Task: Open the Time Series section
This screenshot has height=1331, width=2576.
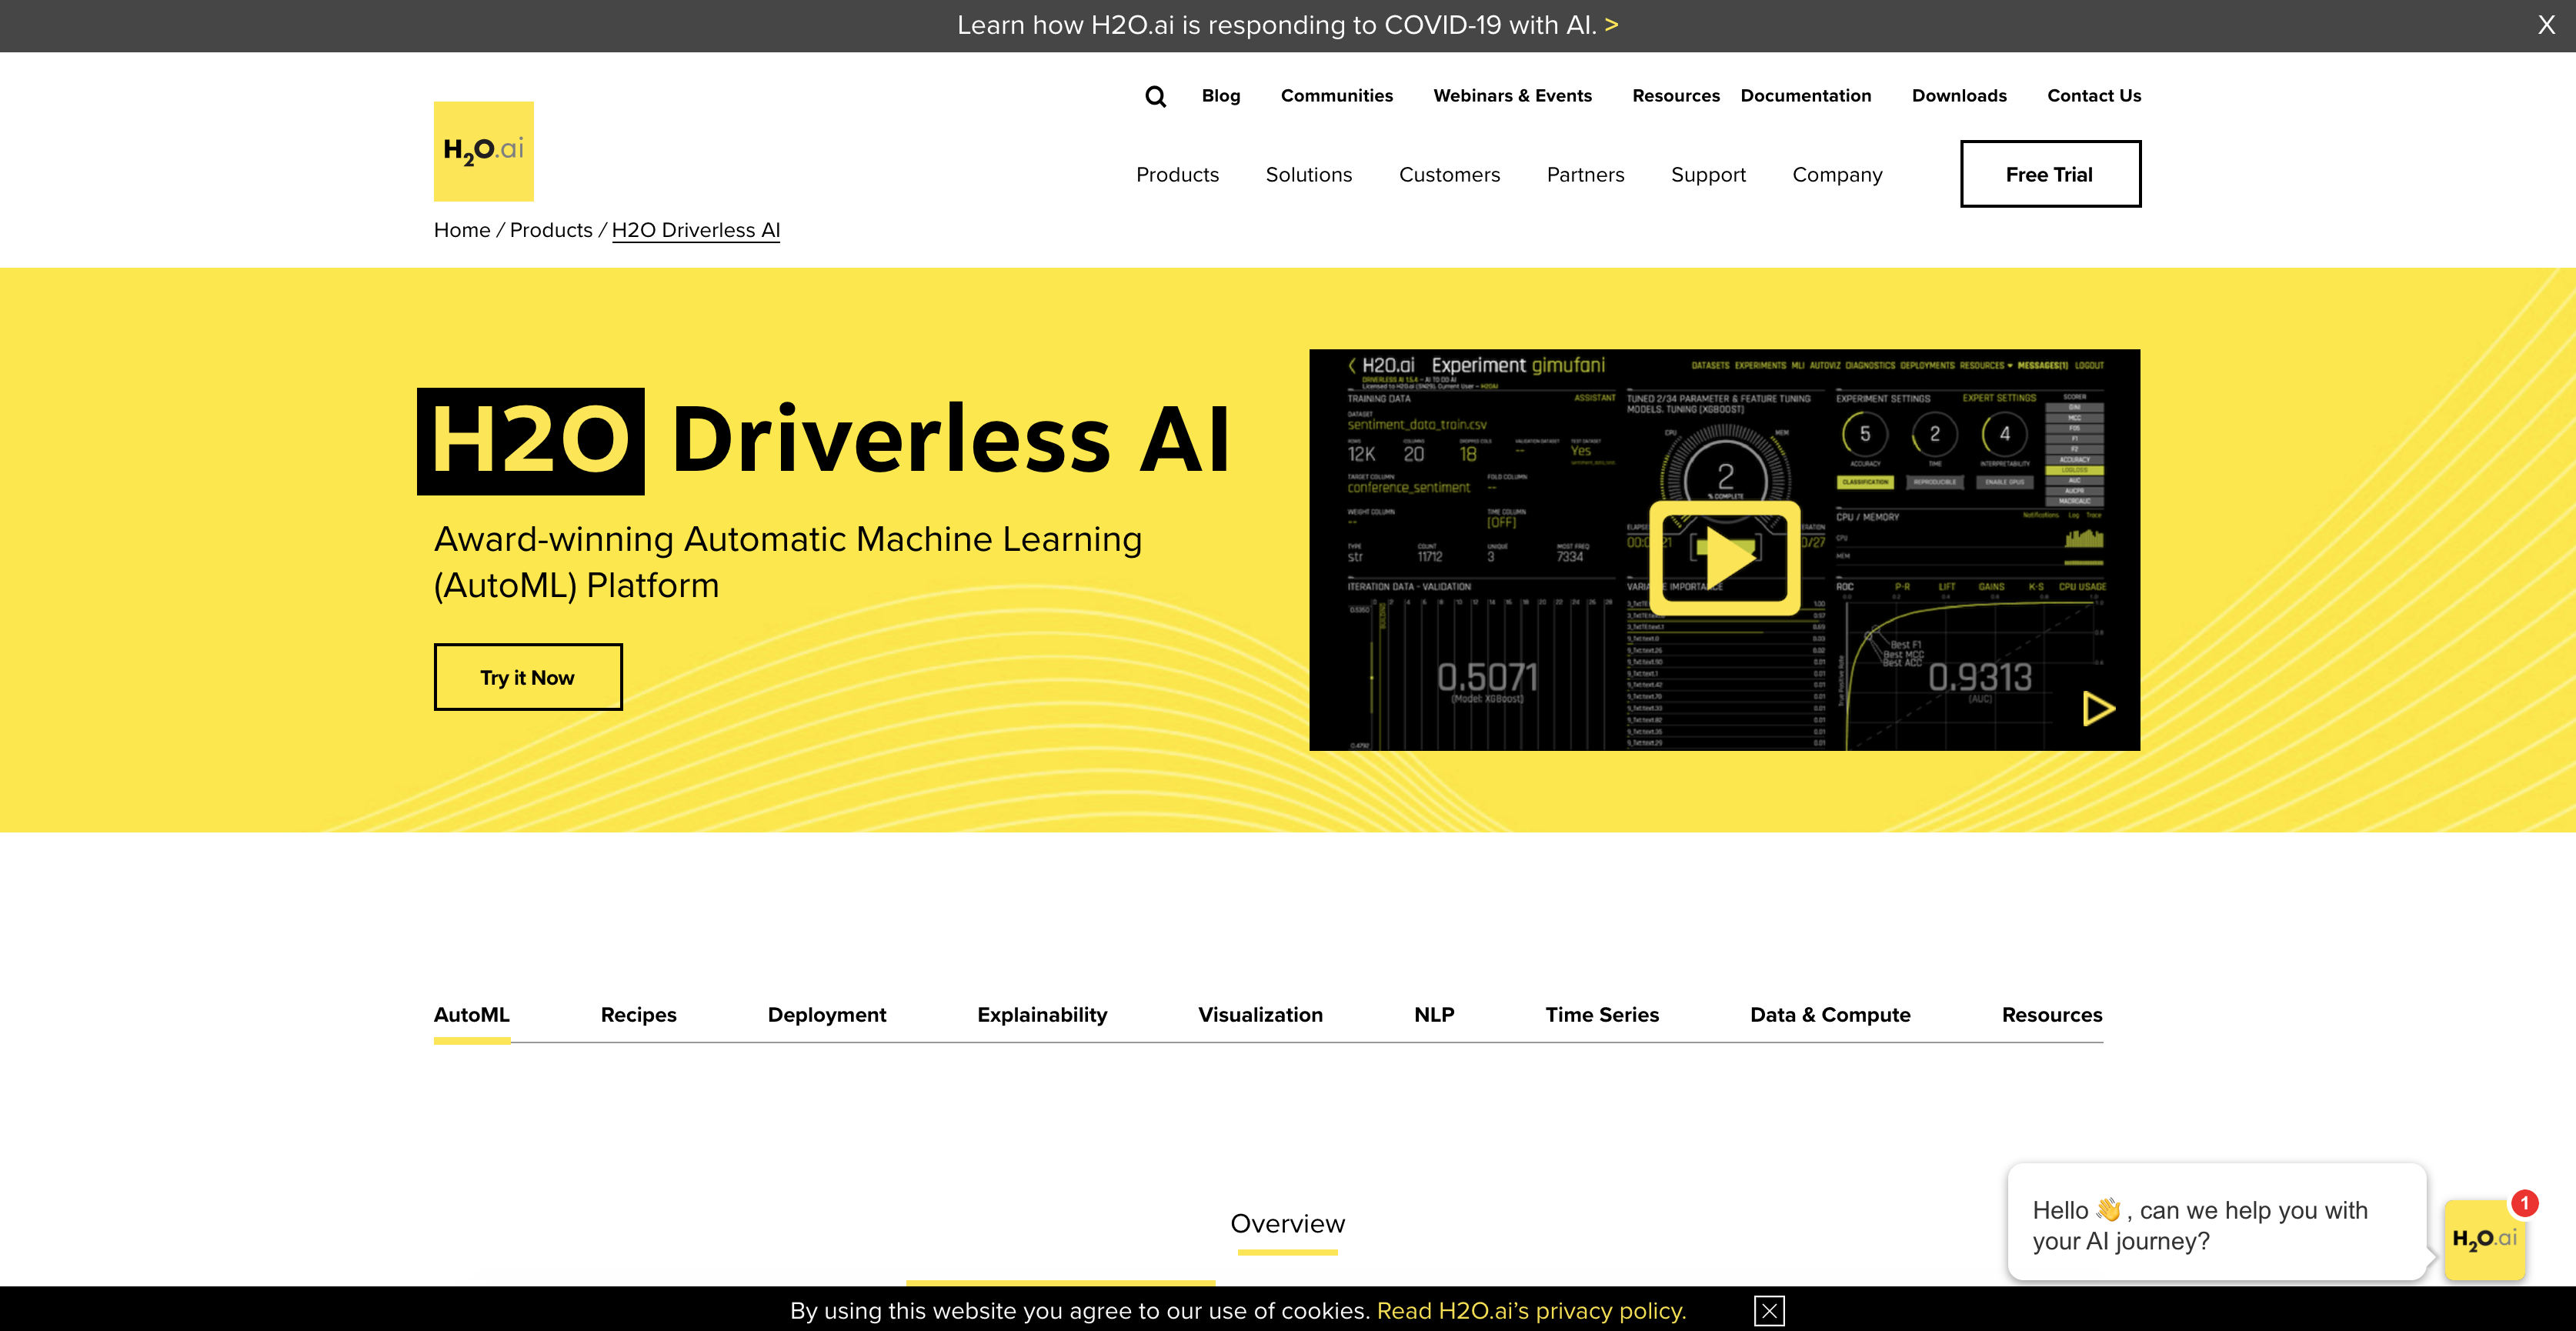Action: (1602, 1014)
